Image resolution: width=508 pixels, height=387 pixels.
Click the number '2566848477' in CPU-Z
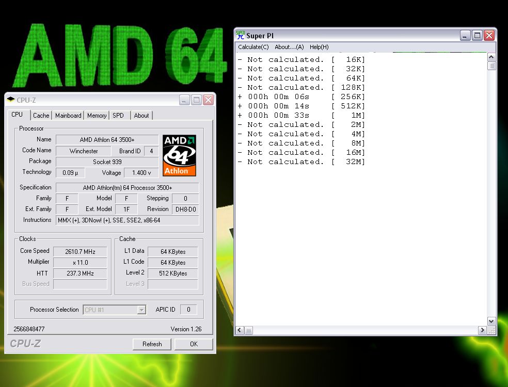(29, 329)
